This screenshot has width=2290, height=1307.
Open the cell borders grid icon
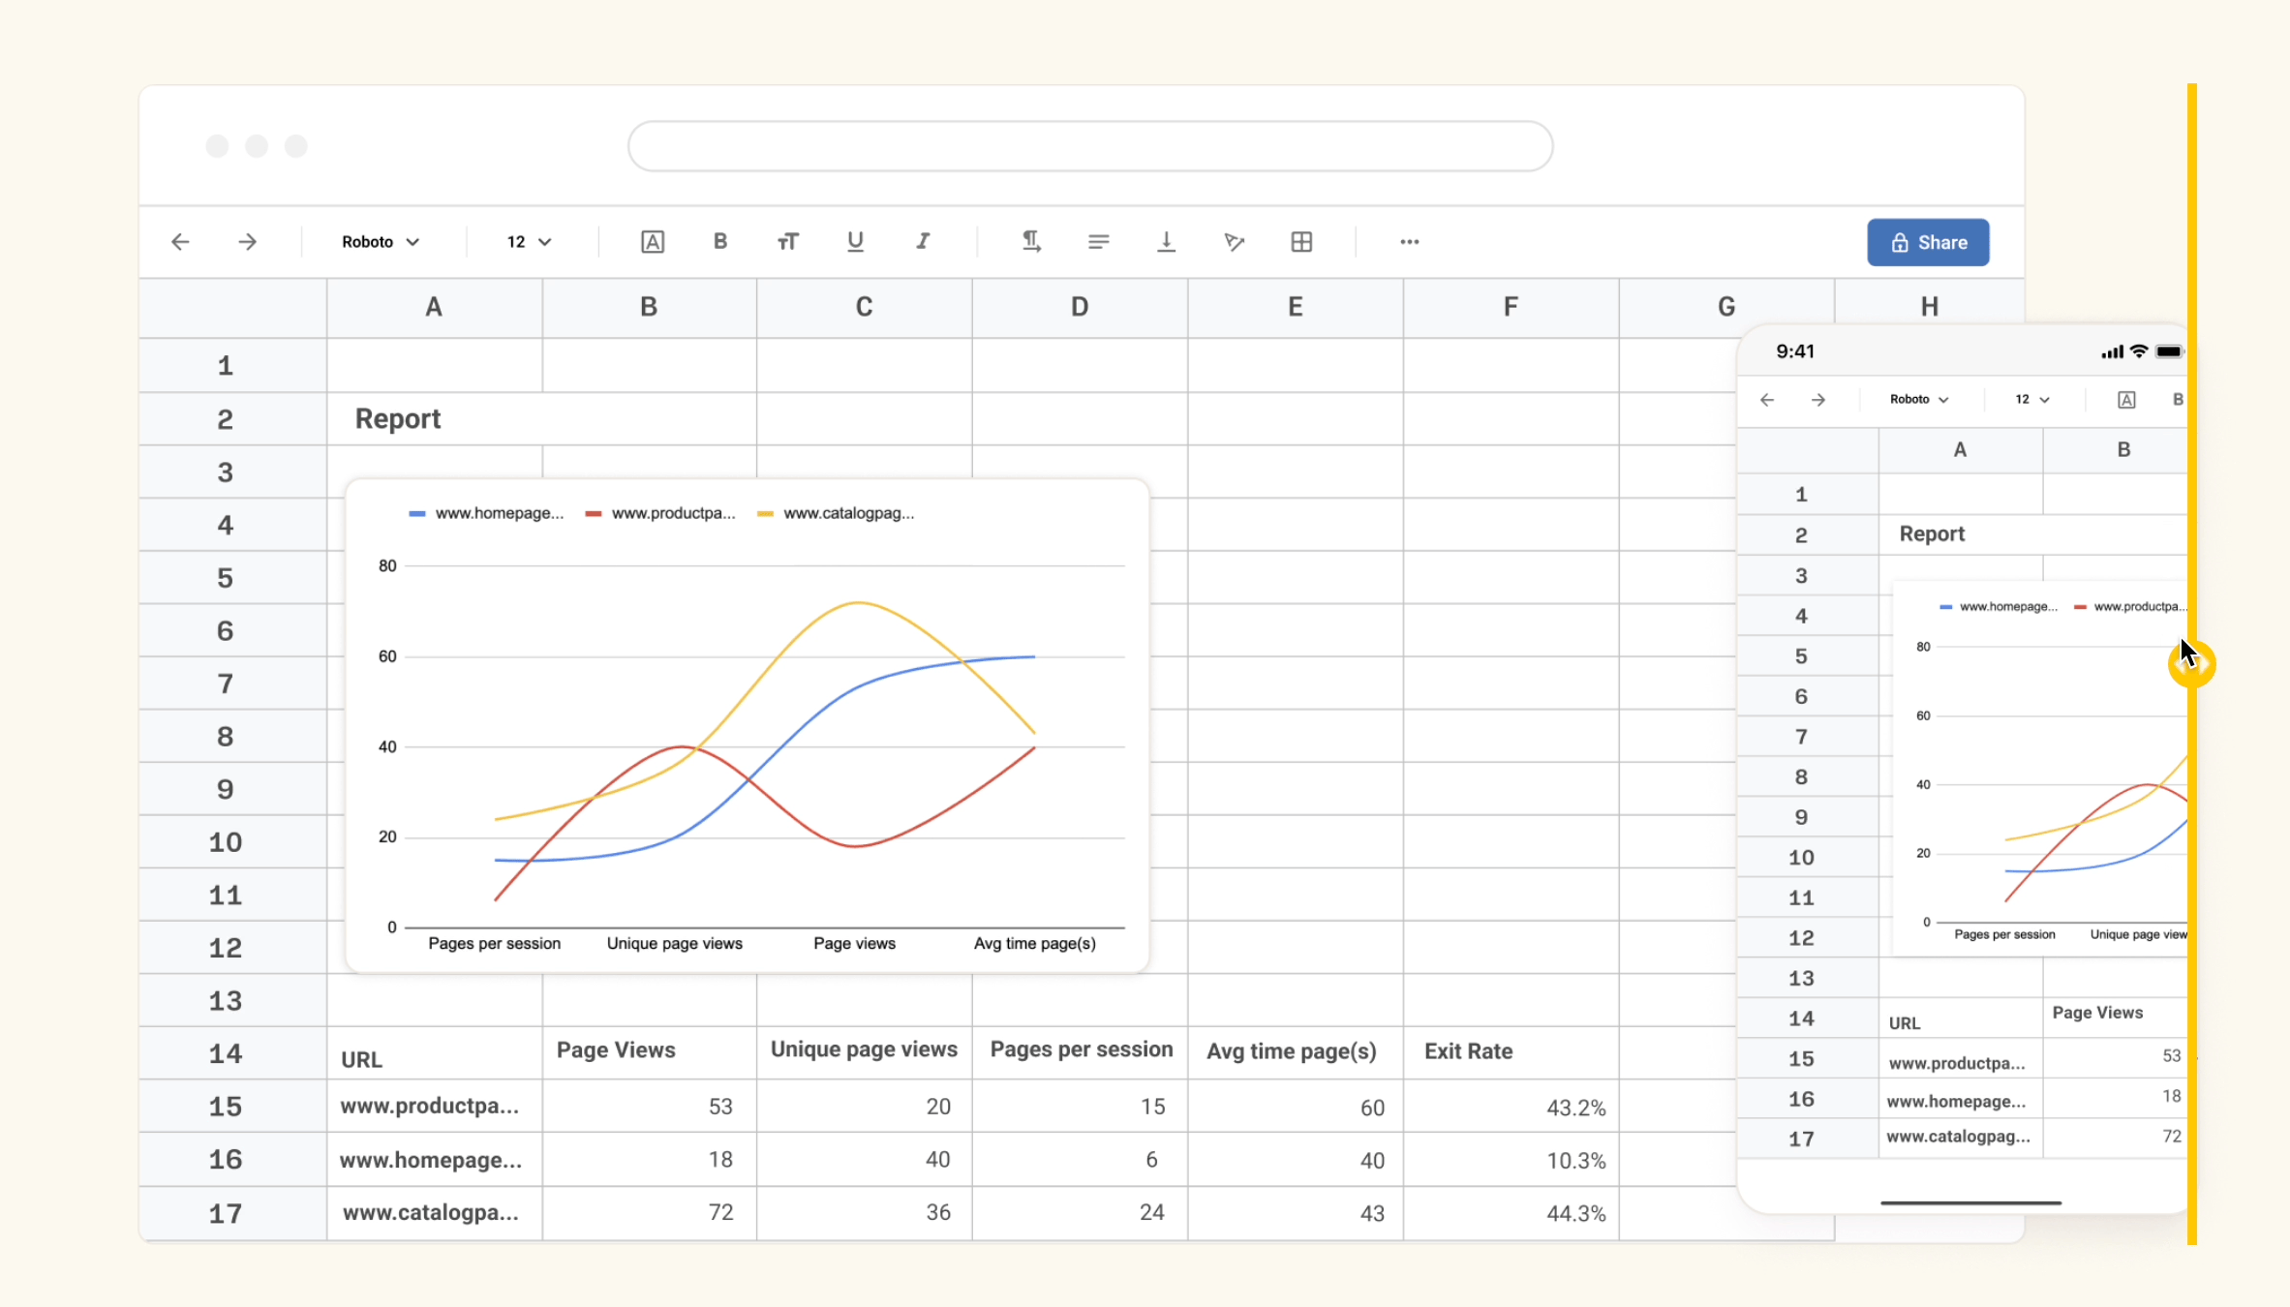(x=1301, y=242)
